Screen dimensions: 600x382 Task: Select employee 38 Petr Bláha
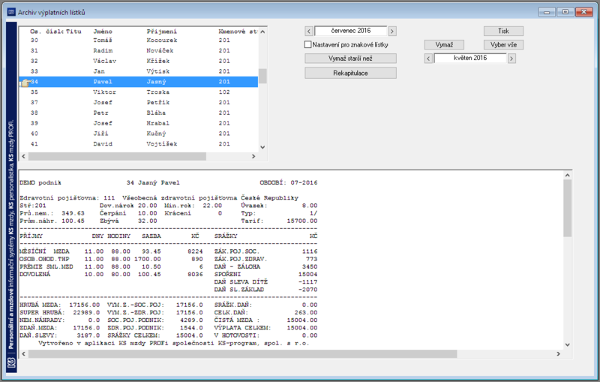(139, 113)
